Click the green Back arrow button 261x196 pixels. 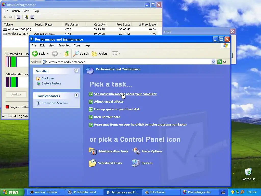pos(35,54)
